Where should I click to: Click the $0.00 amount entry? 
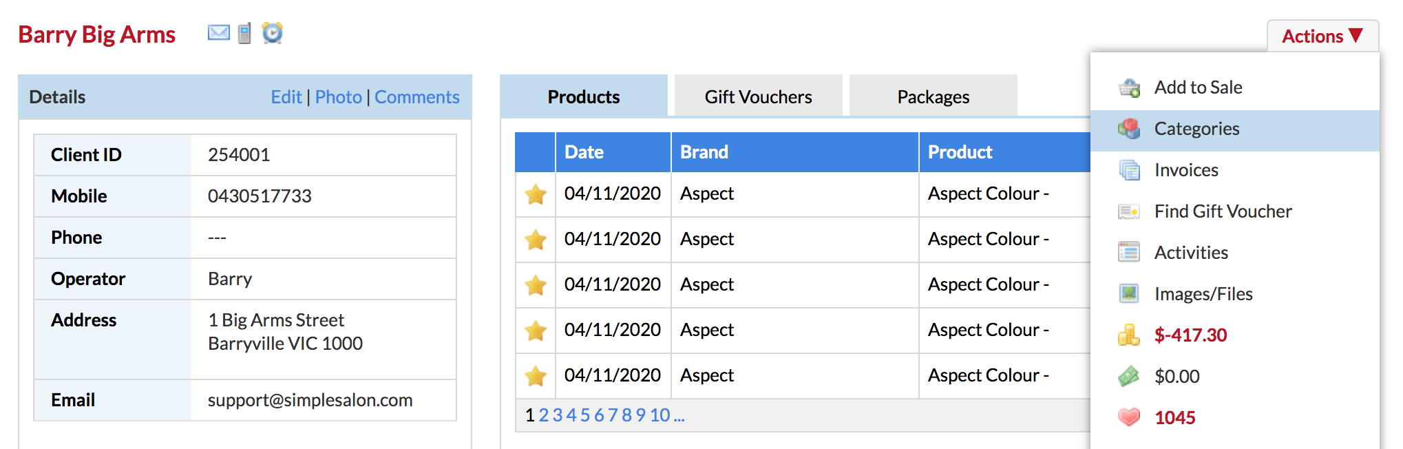click(x=1177, y=377)
